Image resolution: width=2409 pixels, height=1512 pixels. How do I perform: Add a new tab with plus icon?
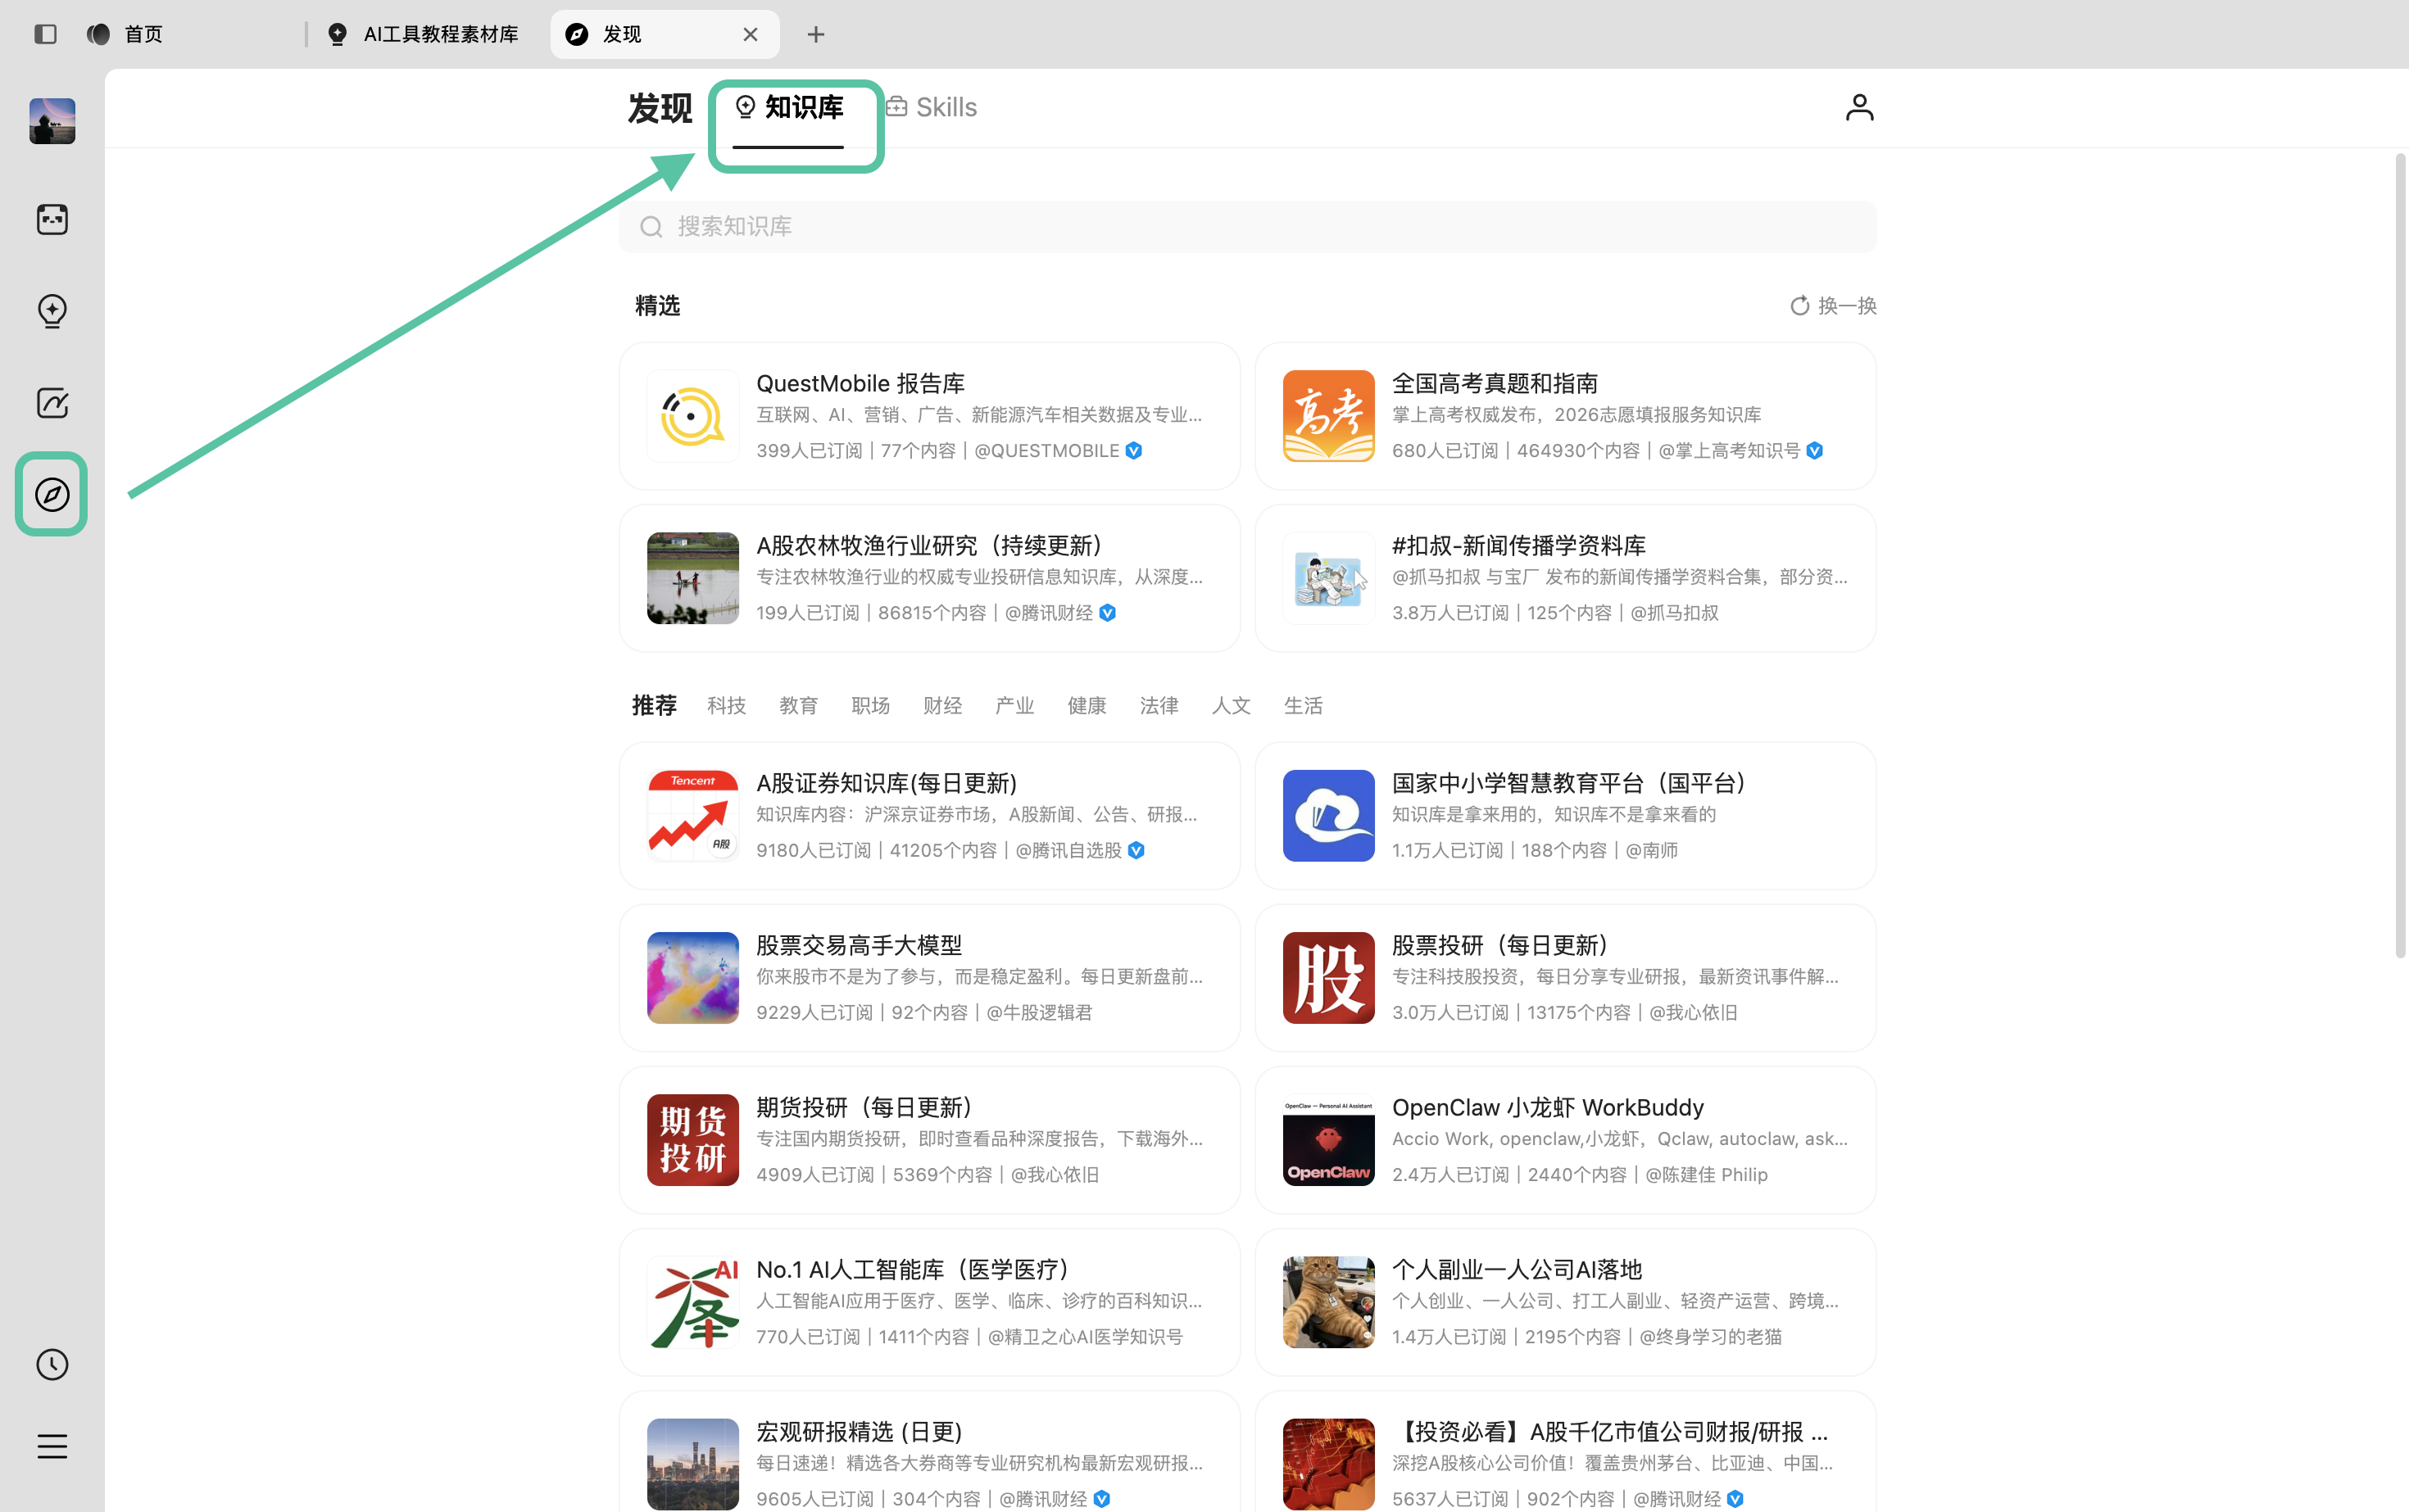click(x=816, y=34)
